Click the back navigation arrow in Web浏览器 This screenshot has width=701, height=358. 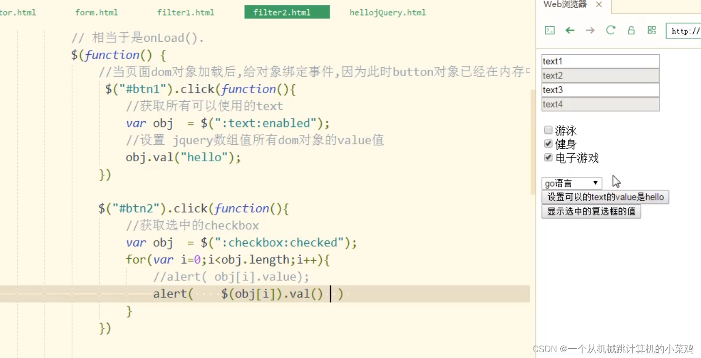570,30
